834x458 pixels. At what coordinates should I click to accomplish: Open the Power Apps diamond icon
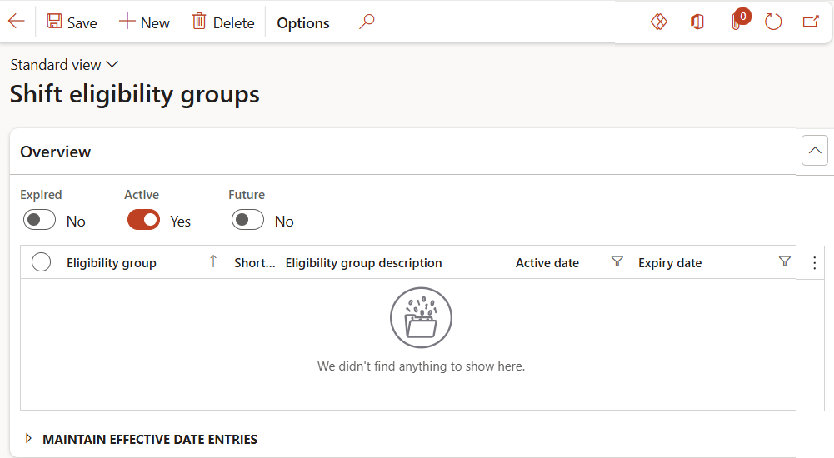pyautogui.click(x=658, y=22)
